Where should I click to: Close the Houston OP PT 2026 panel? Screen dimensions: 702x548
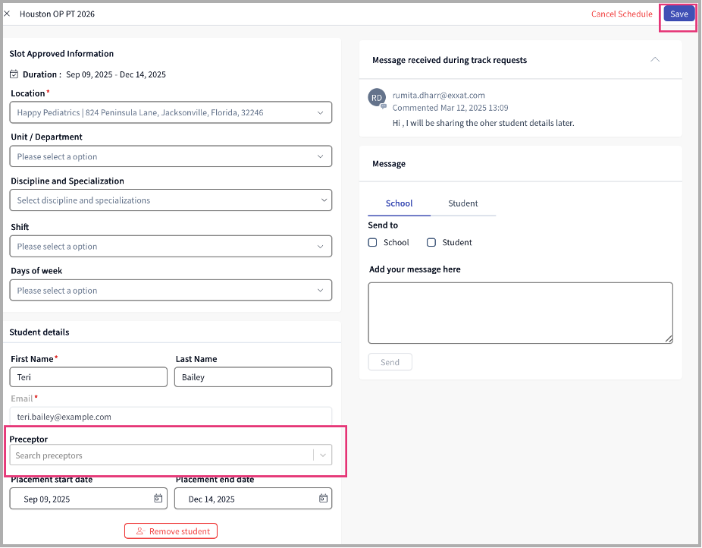[7, 14]
